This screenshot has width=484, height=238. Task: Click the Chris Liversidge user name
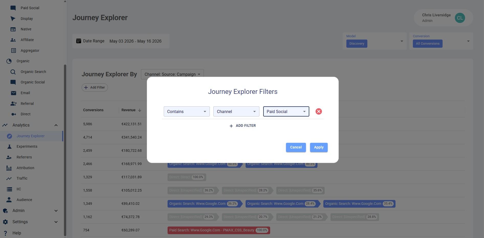click(x=436, y=15)
